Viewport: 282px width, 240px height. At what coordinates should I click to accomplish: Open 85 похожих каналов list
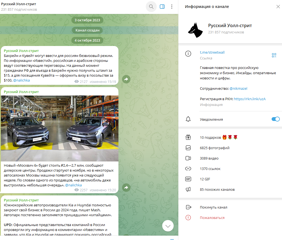pyautogui.click(x=230, y=189)
